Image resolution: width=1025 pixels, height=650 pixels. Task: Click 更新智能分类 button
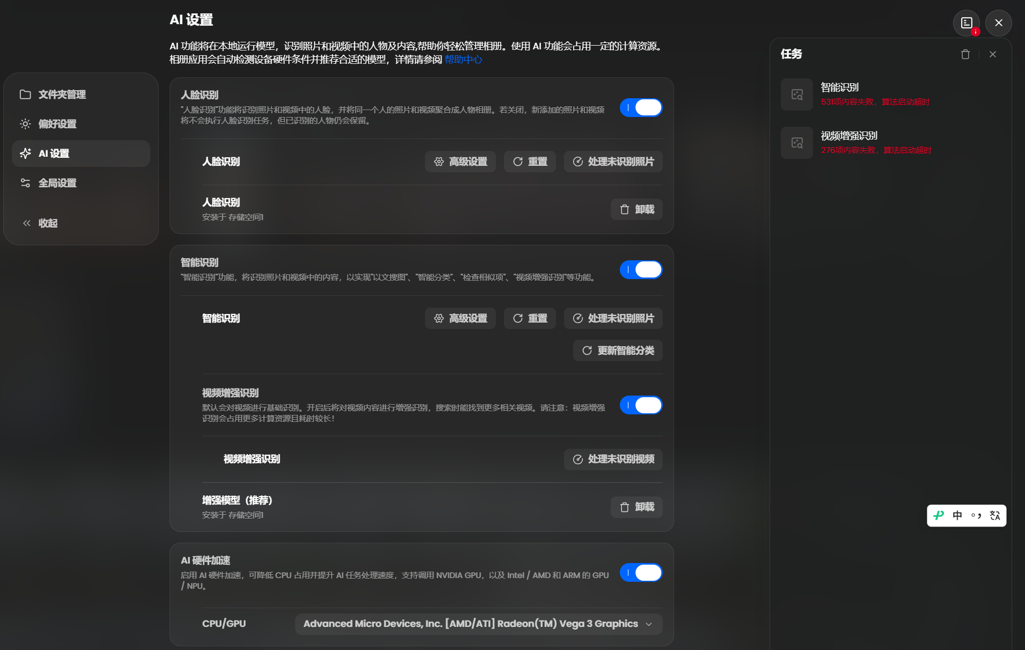(x=618, y=350)
